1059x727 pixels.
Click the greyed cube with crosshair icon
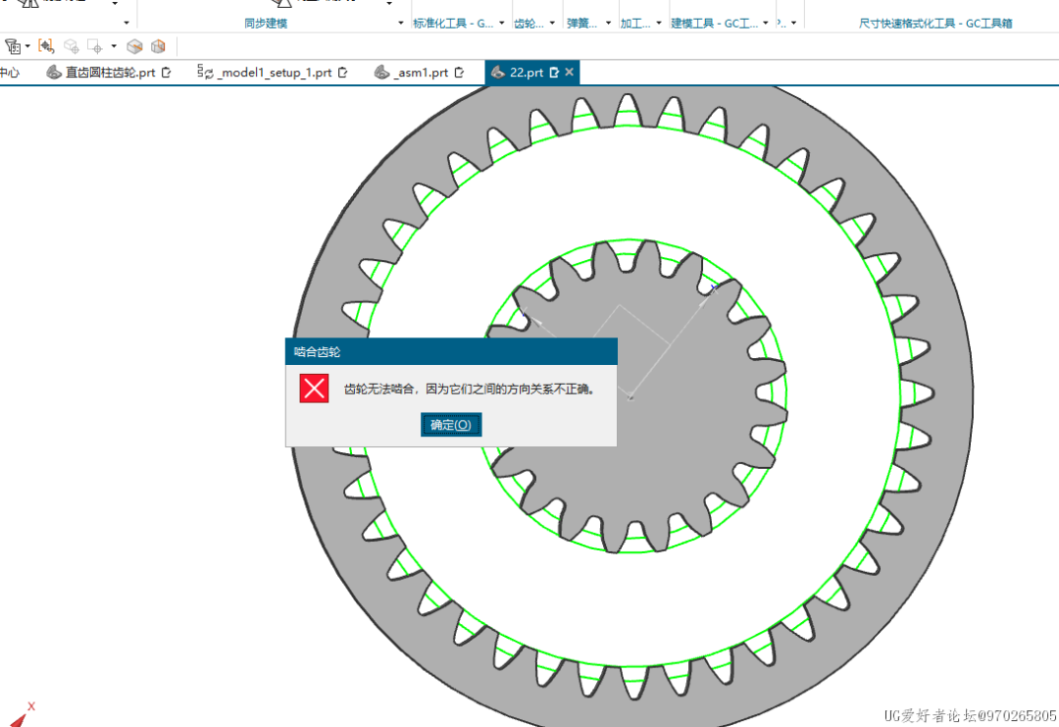click(71, 46)
